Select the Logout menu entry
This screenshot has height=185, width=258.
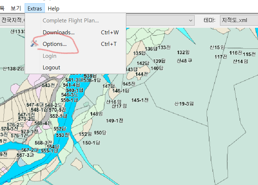(x=51, y=68)
